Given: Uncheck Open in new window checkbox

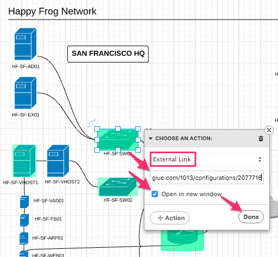Looking at the screenshot, I should (x=155, y=194).
